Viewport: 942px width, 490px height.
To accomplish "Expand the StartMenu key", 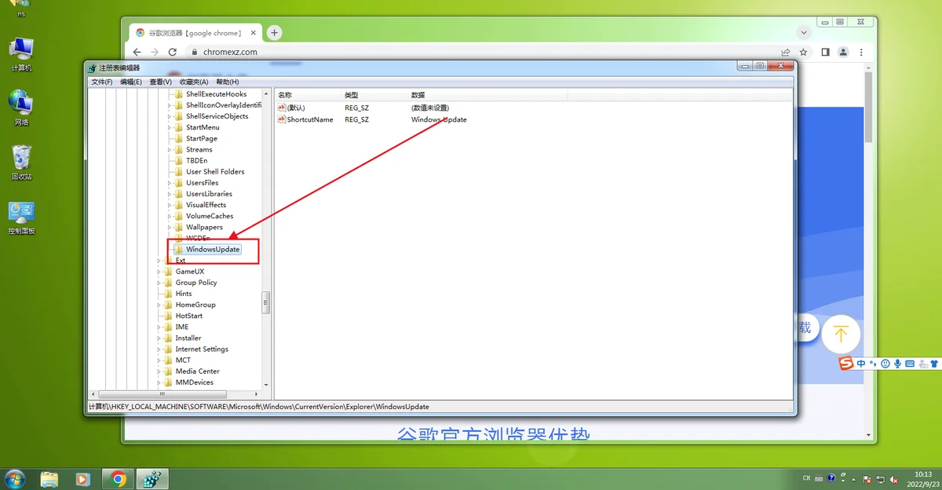I will tap(169, 127).
